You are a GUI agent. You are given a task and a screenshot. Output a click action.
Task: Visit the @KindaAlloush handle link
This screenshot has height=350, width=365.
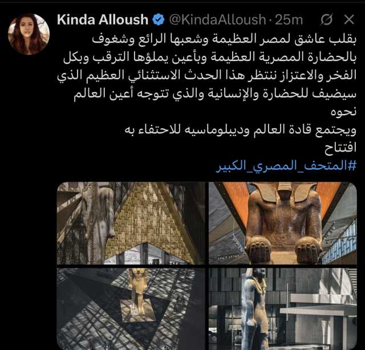[217, 19]
